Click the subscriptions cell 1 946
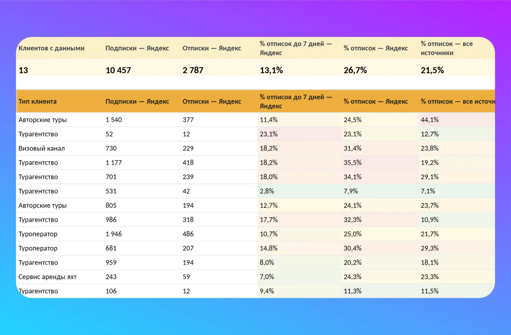Image resolution: width=511 pixels, height=335 pixels. 114,234
